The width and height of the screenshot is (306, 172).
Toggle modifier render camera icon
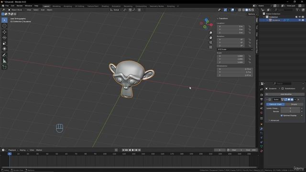click(x=292, y=99)
